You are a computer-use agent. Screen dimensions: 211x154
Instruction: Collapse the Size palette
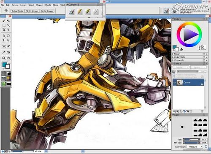click(173, 115)
